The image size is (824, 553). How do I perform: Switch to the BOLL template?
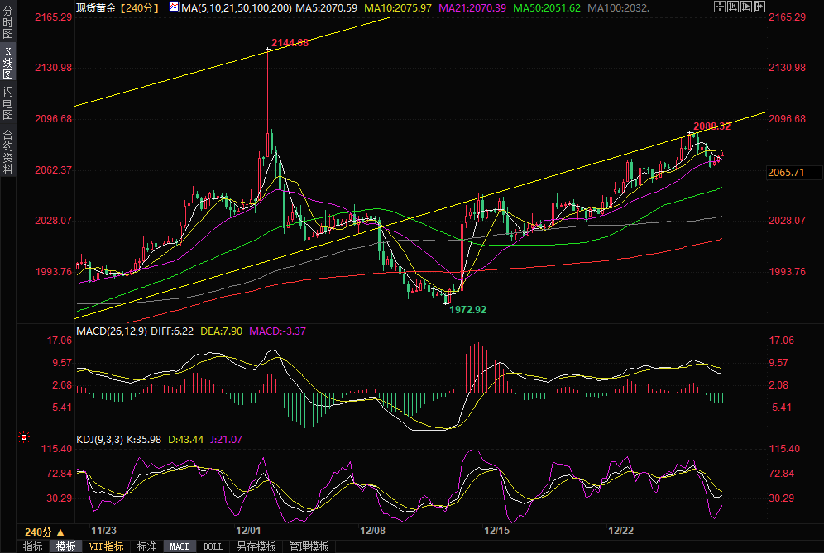213,546
